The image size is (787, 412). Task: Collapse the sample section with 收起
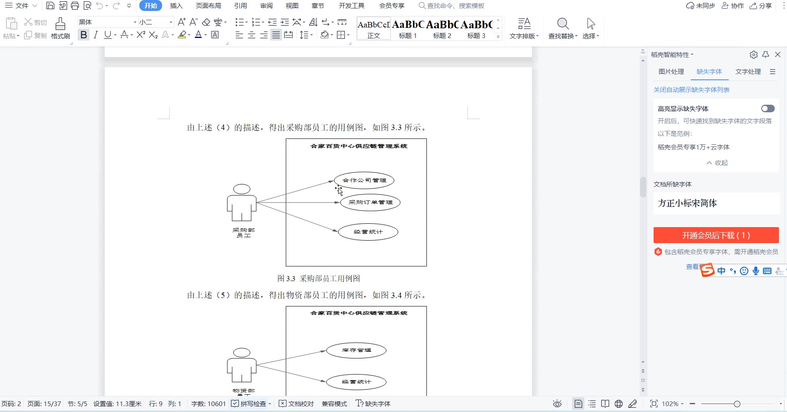(x=717, y=163)
